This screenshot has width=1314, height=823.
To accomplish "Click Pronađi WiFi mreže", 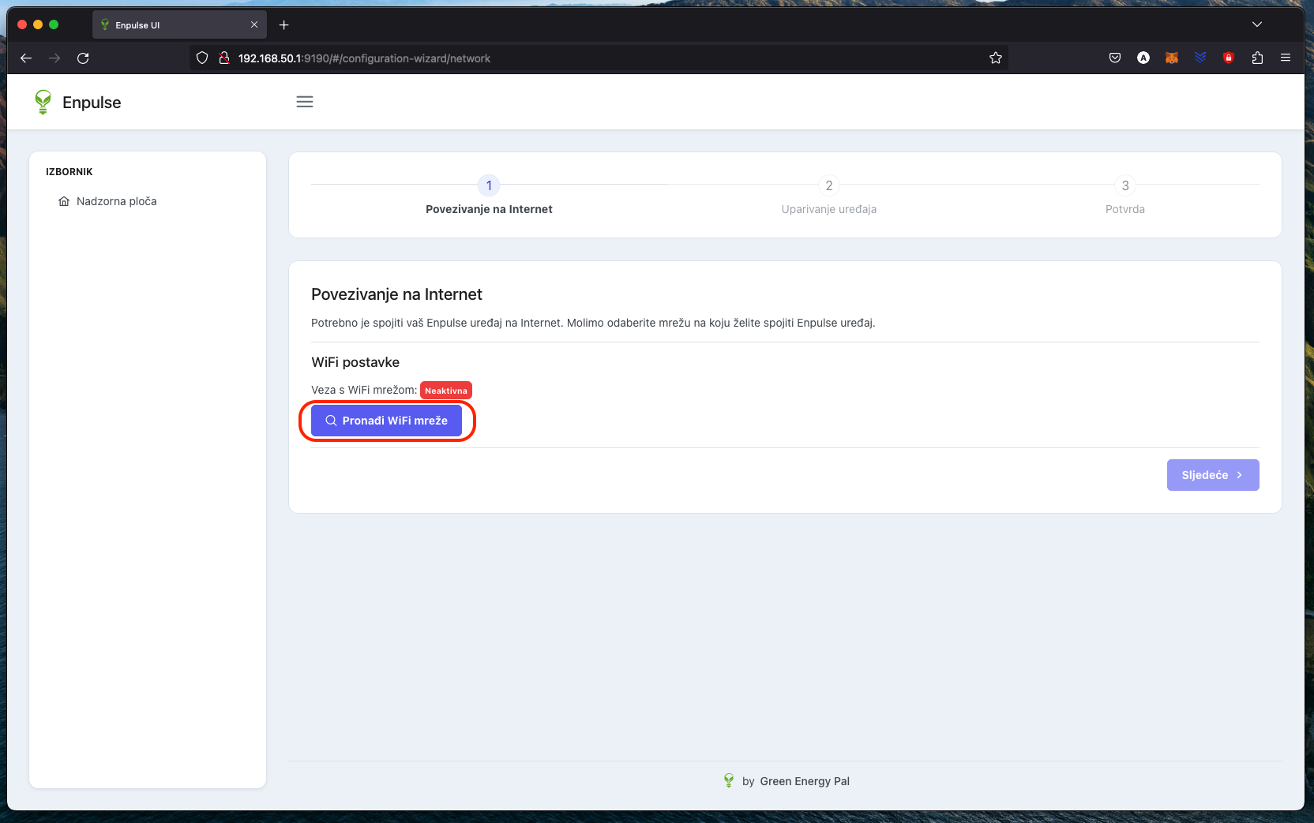I will pos(387,421).
